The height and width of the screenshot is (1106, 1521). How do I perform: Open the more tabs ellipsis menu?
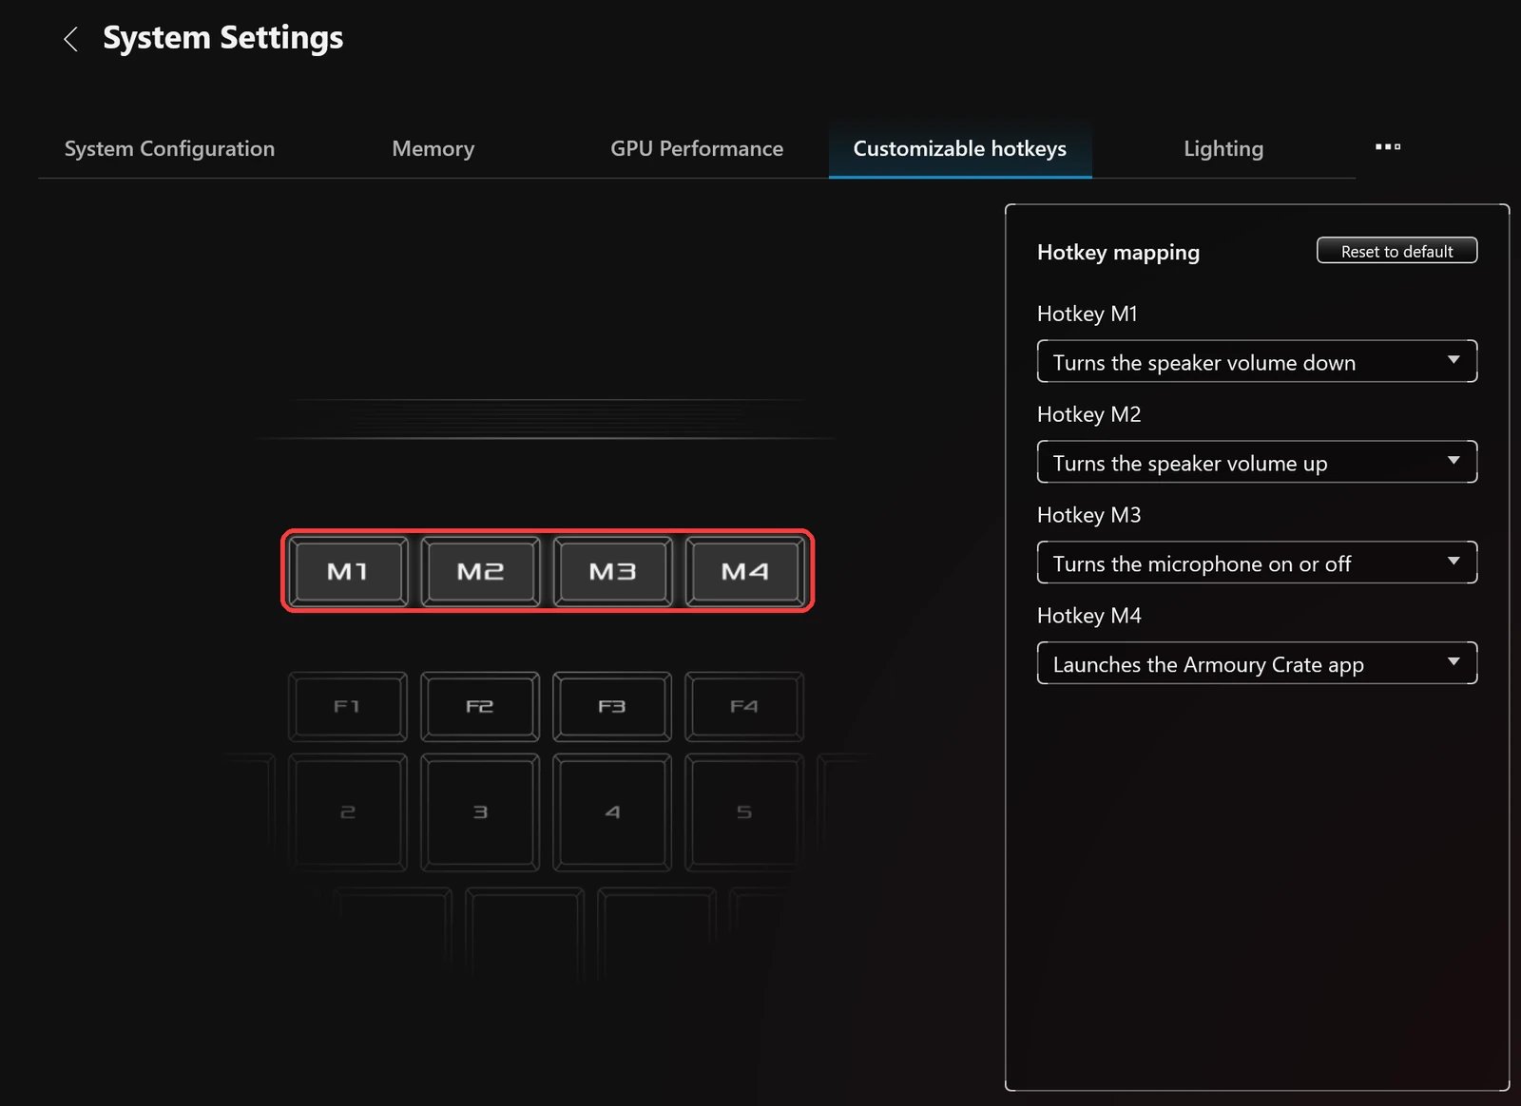(1388, 147)
